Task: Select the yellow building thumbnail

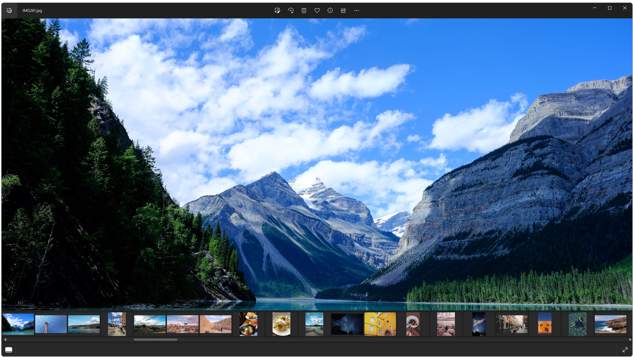Action: [380, 324]
